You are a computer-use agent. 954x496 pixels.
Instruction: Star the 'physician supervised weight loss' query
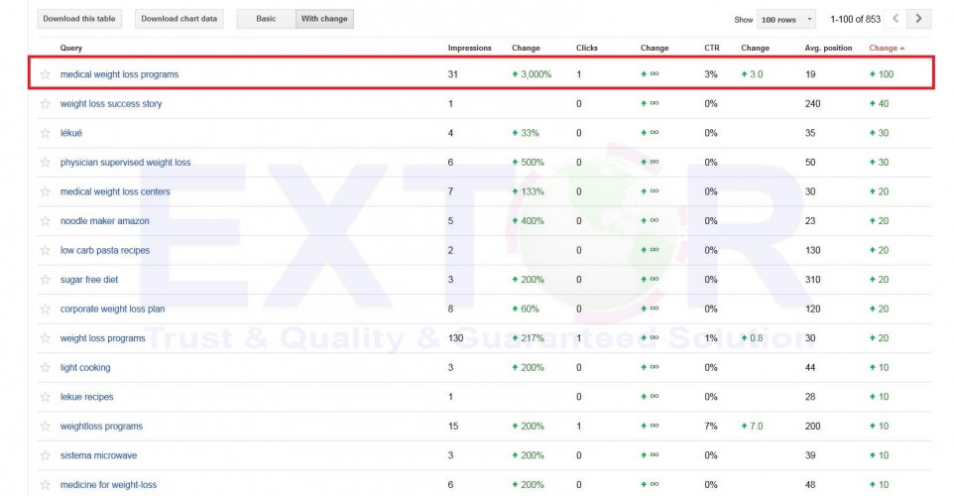(45, 163)
